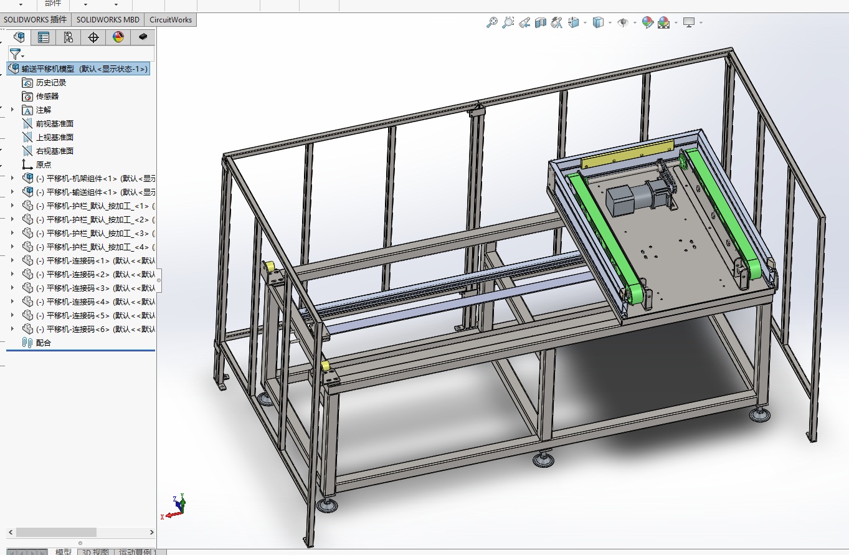The image size is (849, 555).
Task: Activate the Section View tool
Action: pos(540,22)
